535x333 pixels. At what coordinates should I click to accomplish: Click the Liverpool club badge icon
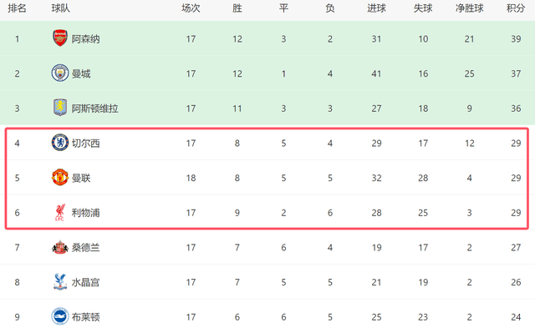[60, 212]
